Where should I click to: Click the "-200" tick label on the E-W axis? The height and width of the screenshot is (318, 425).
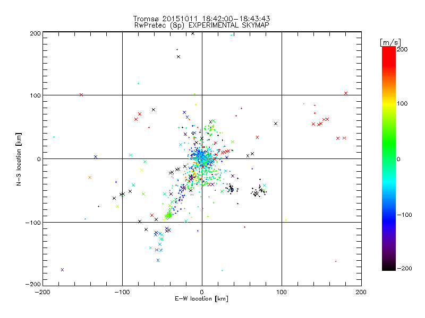(x=42, y=292)
